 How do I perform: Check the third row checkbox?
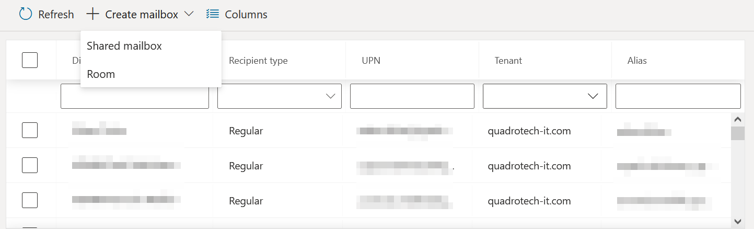tap(30, 200)
